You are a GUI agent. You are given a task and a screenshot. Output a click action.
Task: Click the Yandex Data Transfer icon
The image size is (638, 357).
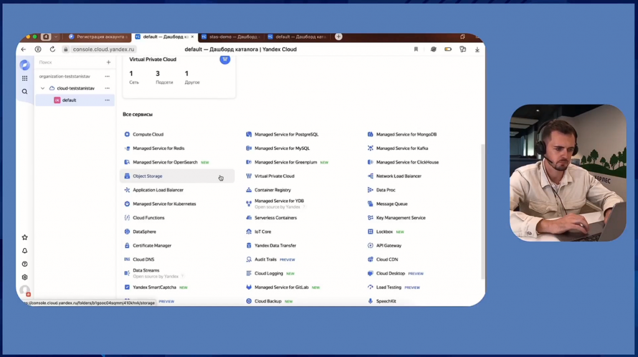tap(249, 246)
